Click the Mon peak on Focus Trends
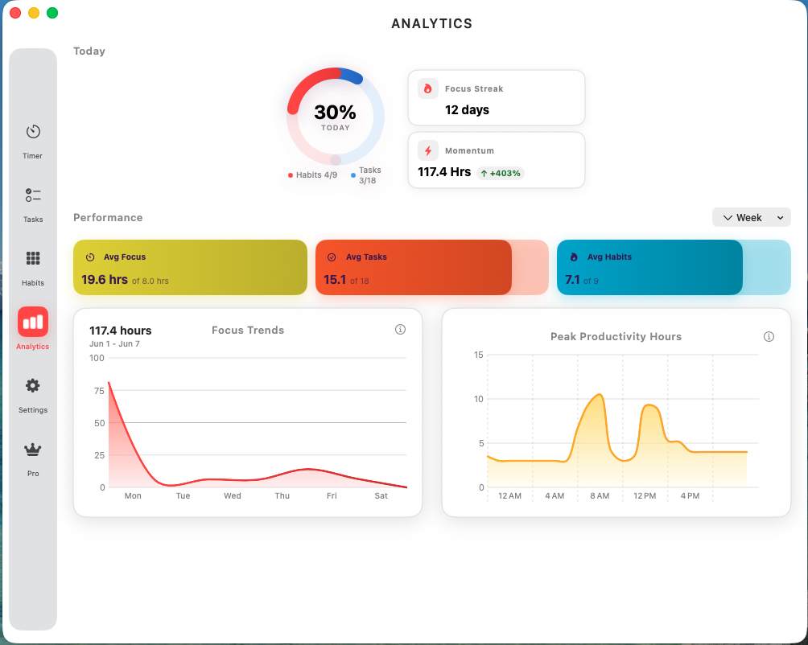Viewport: 808px width, 645px height. pyautogui.click(x=109, y=383)
